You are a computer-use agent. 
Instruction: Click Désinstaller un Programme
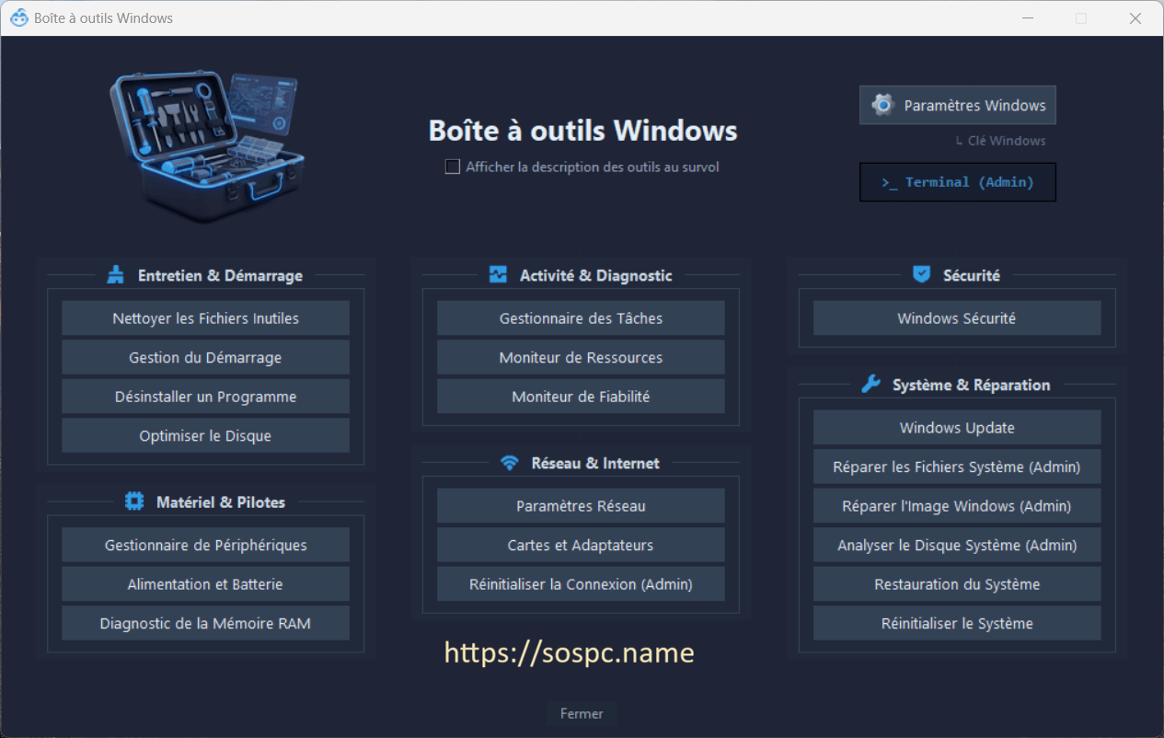[x=205, y=397]
